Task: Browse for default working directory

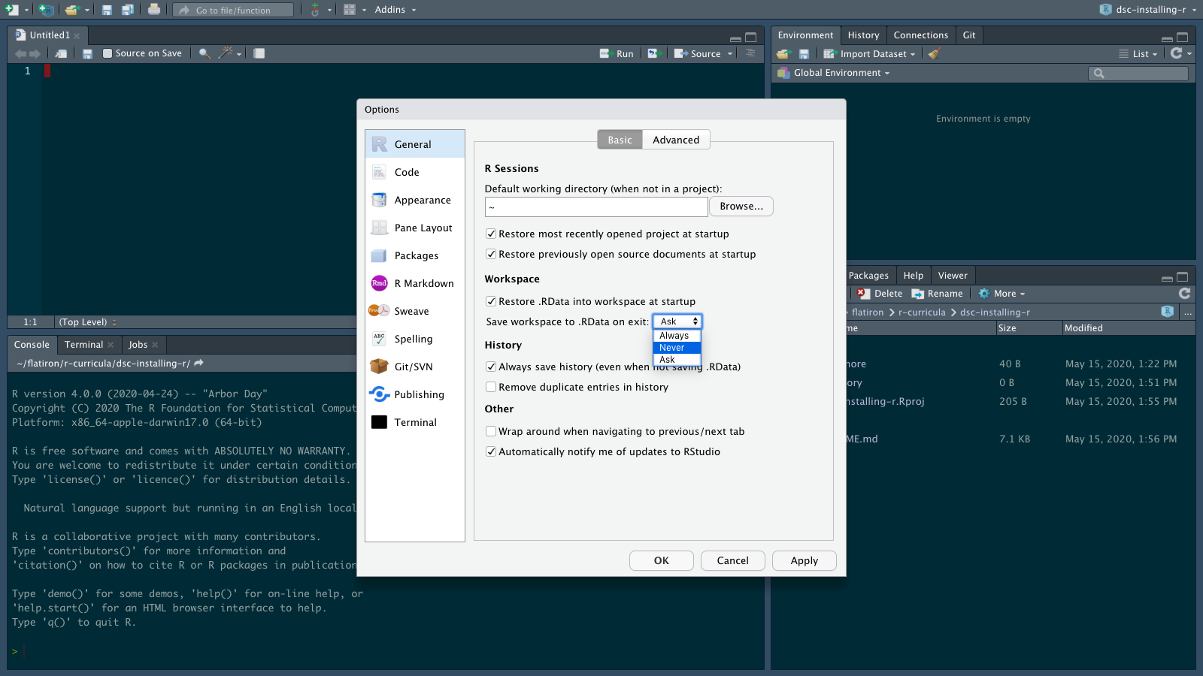Action: tap(741, 207)
